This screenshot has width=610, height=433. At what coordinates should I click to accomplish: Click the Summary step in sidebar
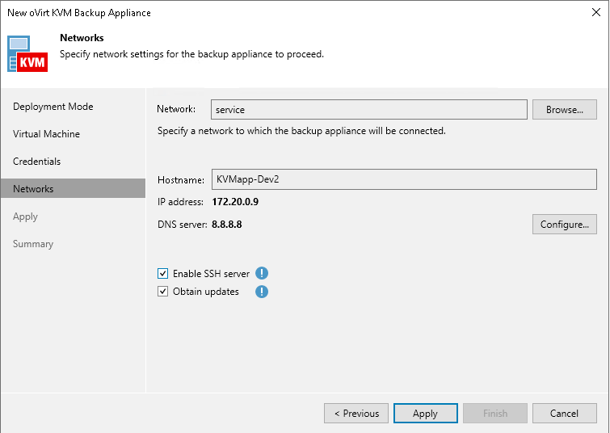(x=33, y=244)
